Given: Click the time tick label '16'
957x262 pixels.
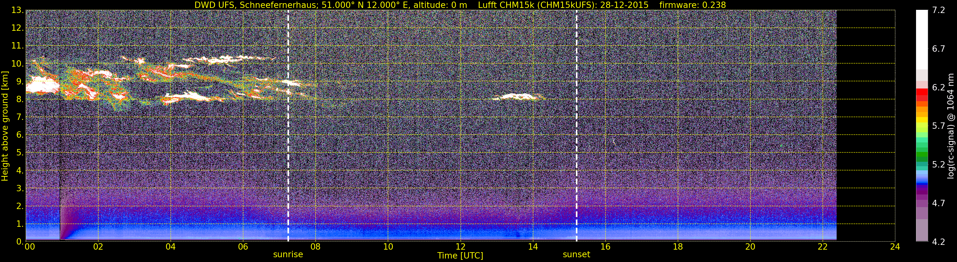Looking at the screenshot, I should [x=605, y=247].
